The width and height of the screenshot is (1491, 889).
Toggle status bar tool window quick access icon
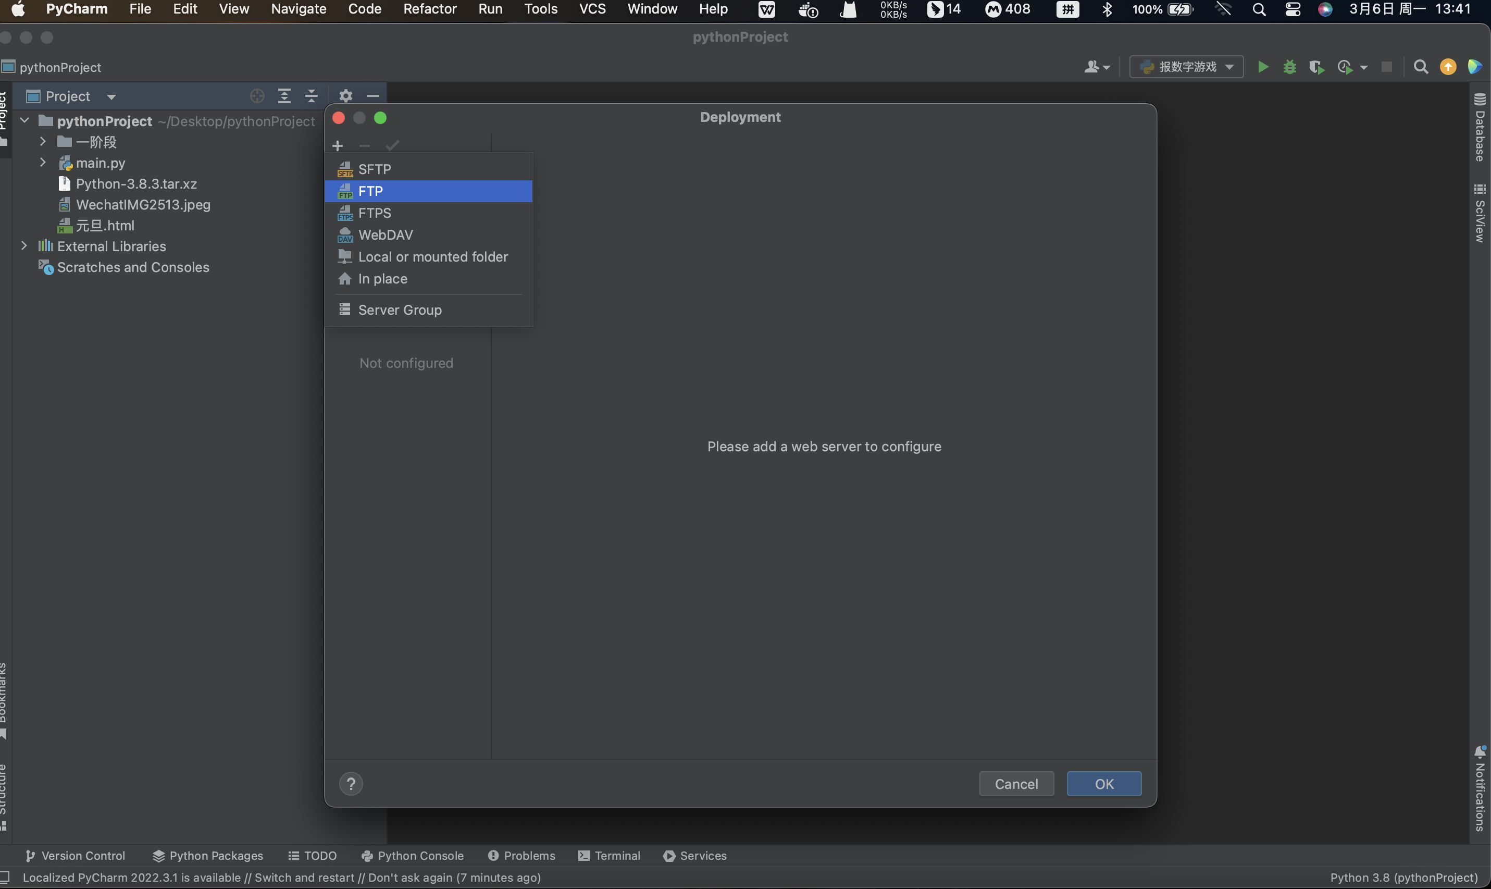tap(5, 877)
